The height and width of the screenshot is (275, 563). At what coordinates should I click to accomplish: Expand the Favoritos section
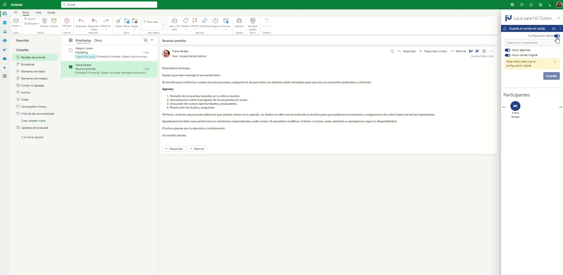pyautogui.click(x=14, y=40)
